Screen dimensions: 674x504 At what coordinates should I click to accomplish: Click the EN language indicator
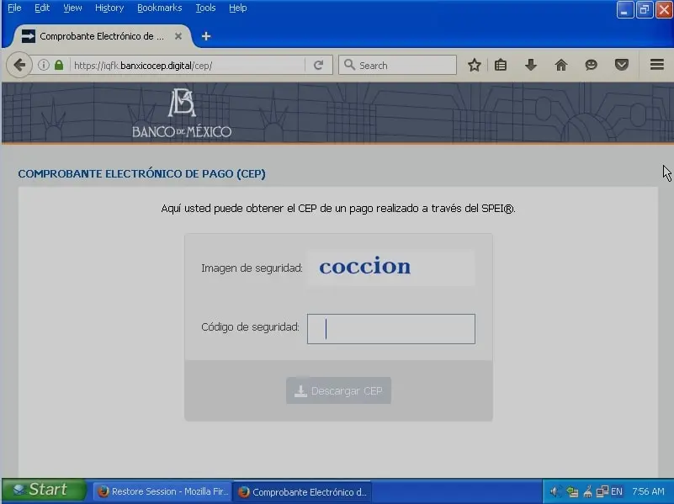coord(617,491)
